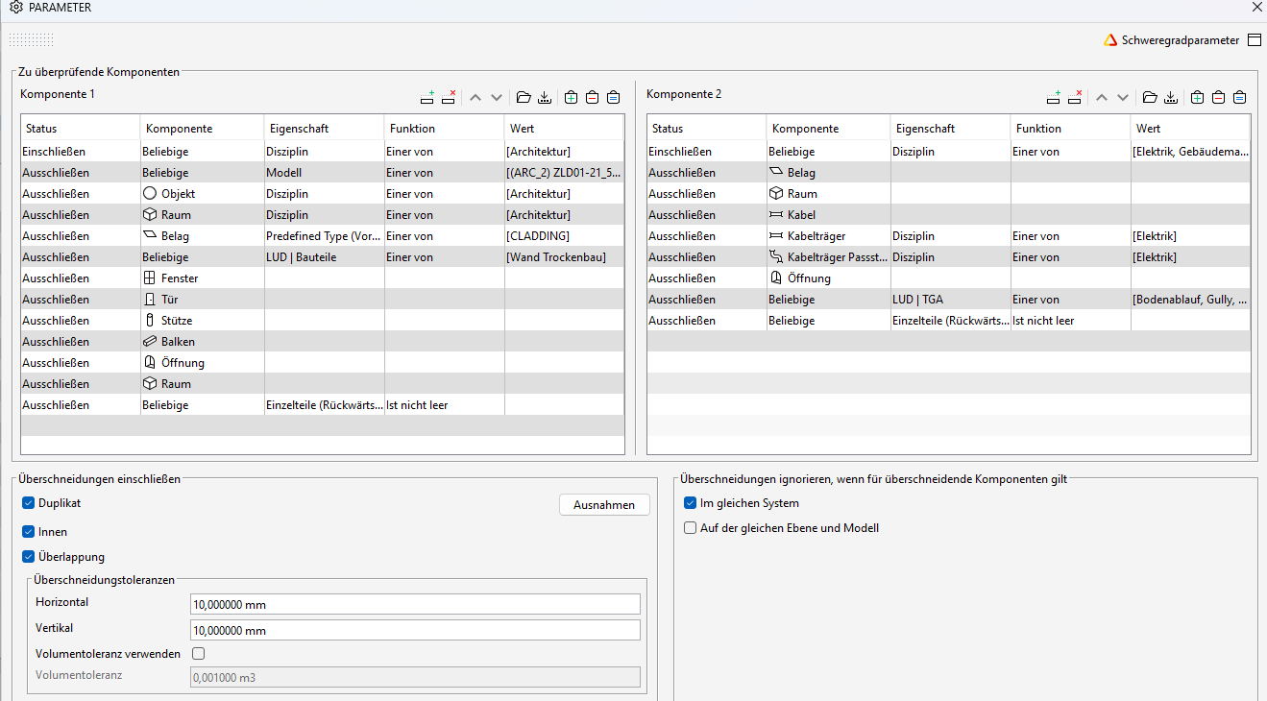The width and height of the screenshot is (1267, 701).
Task: Uncheck Im gleichen System checkbox
Action: [x=690, y=502]
